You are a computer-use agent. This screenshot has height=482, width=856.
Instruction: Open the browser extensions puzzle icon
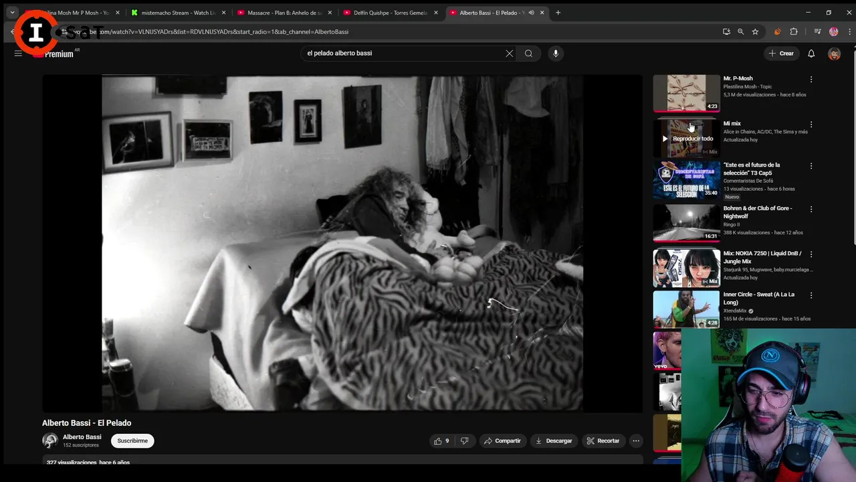[x=794, y=31]
